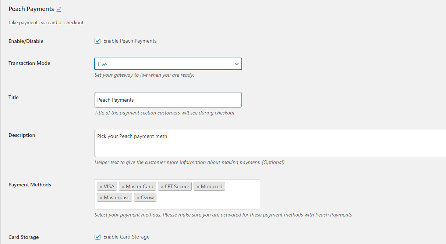Screen dimensions: 446x244
Task: Remove VISA from payment methods
Action: (x=101, y=187)
